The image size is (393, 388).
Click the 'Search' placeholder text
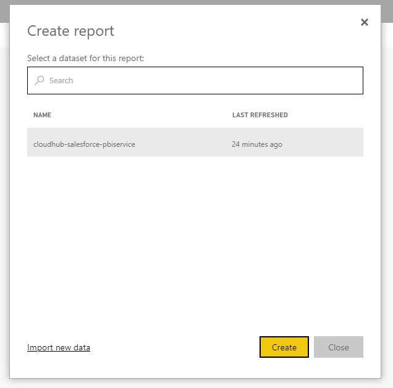[x=61, y=80]
